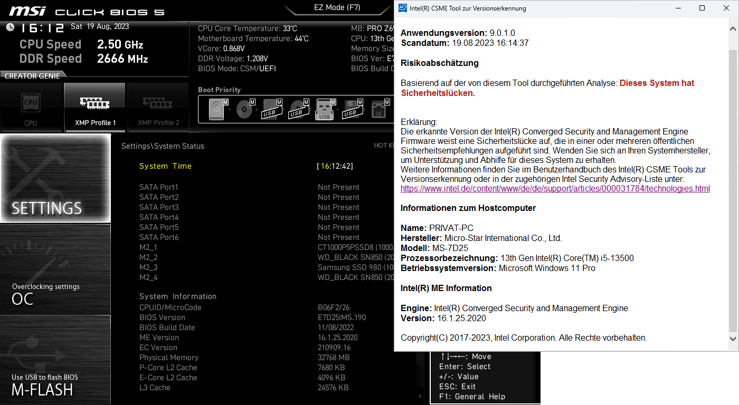
Task: Click the Boot Priority heading
Action: click(219, 90)
